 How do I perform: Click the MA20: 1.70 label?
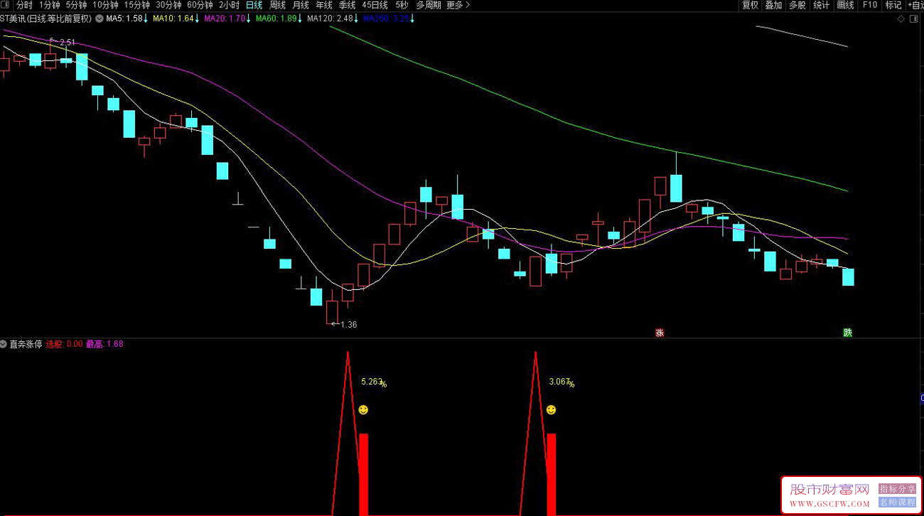click(x=225, y=19)
